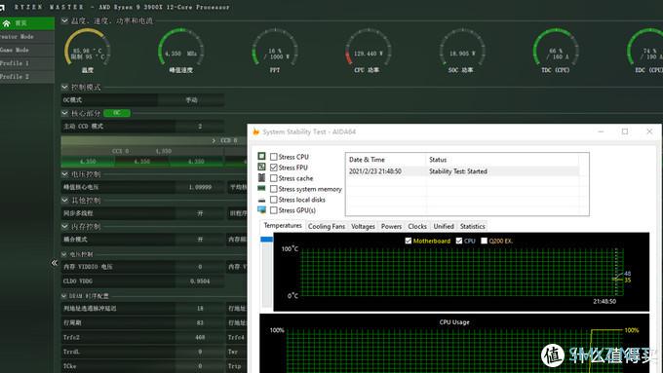Screen dimensions: 663x373
Task: Expand the CCD 0 chevron row
Action: [214, 140]
